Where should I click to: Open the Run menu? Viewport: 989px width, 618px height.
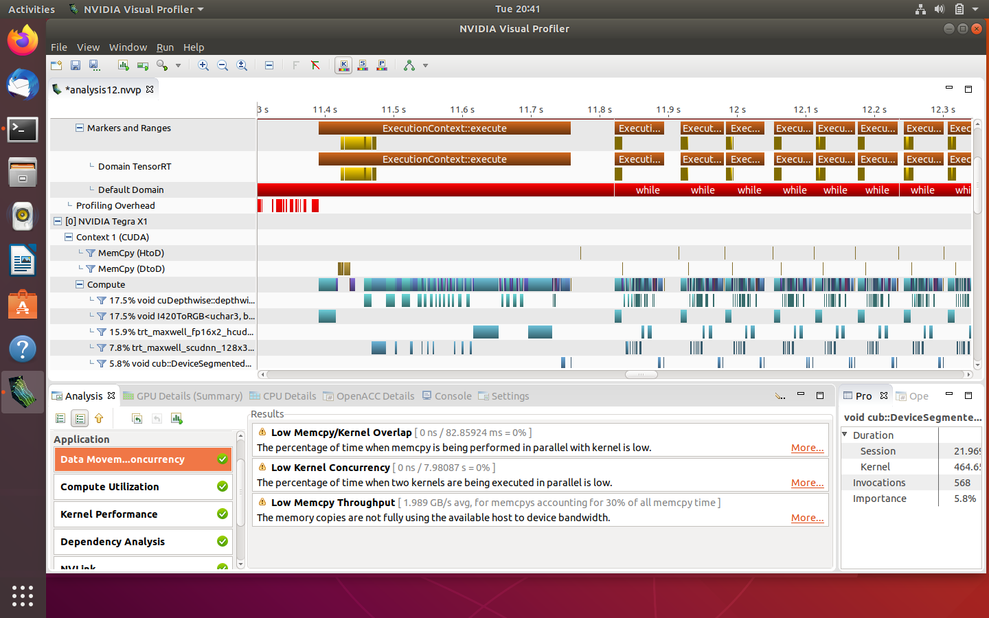(x=165, y=47)
